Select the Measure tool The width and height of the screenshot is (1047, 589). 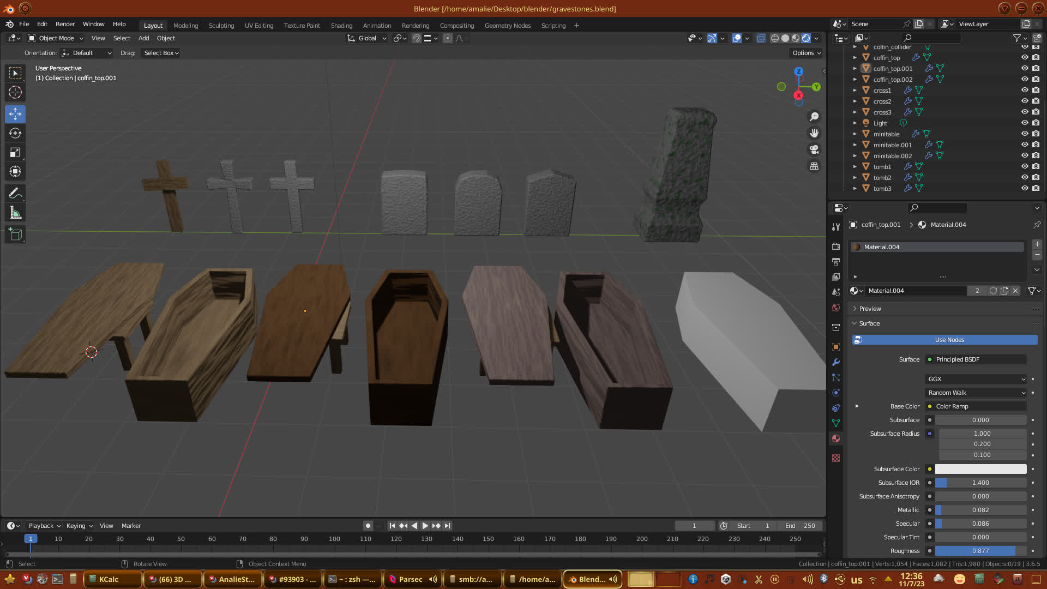point(15,213)
